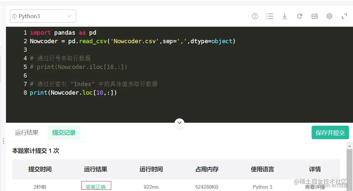Open editor settings gear icon
This screenshot has height=191, width=353.
(x=329, y=16)
